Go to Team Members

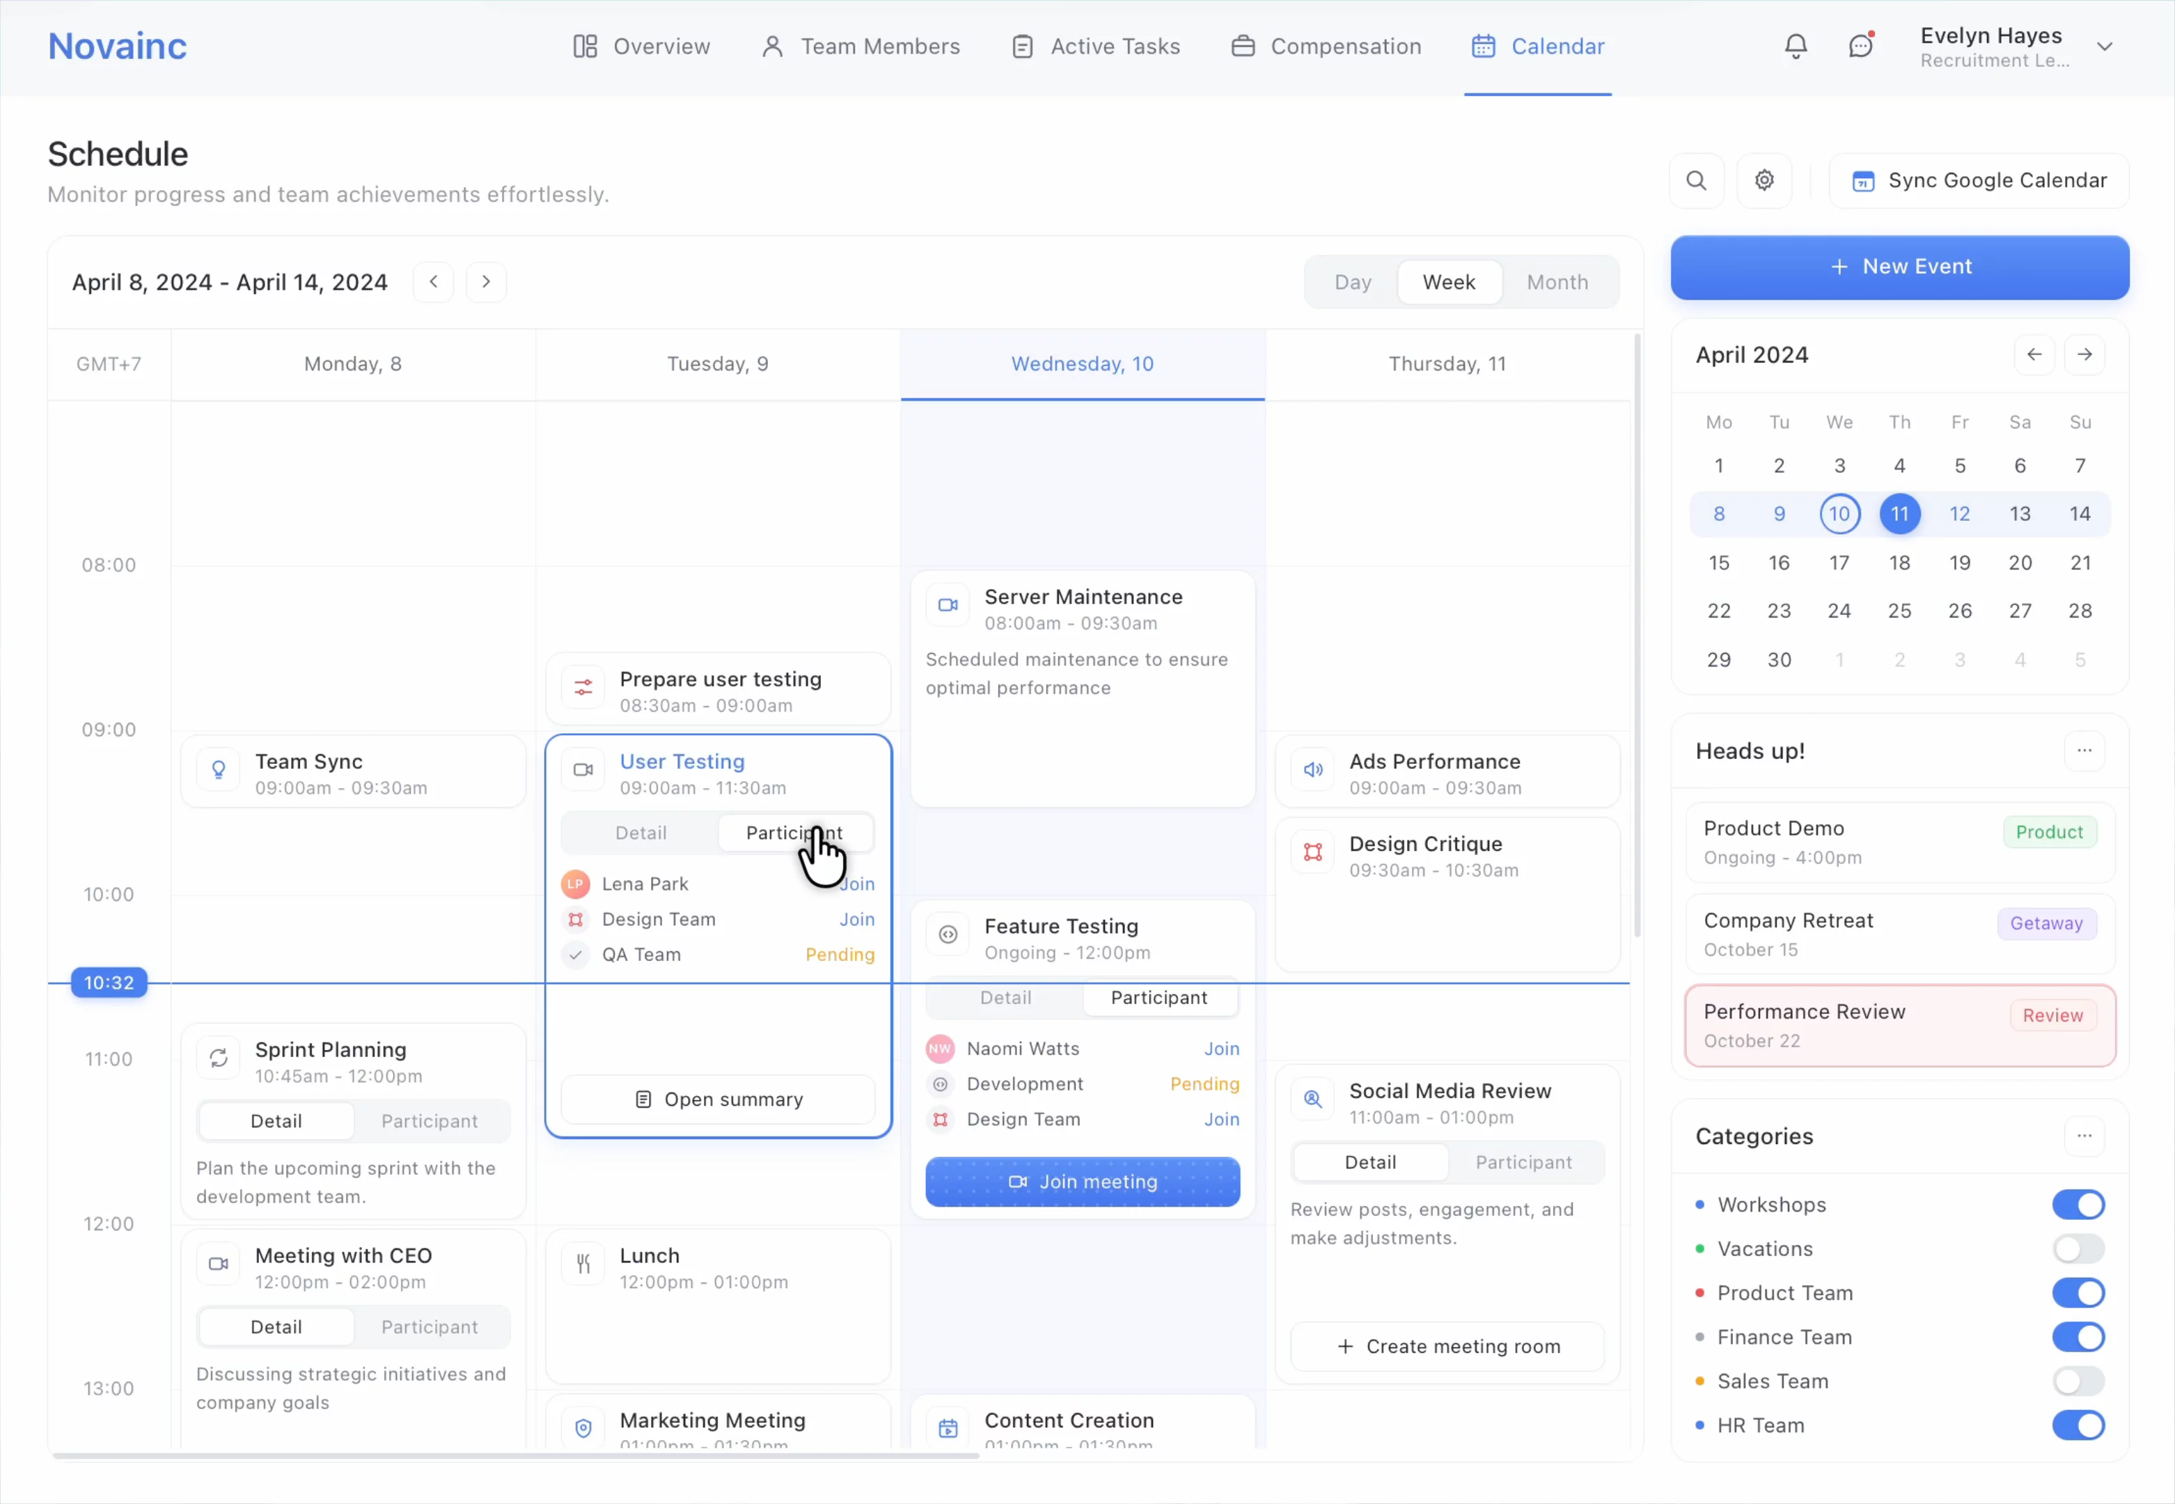pyautogui.click(x=861, y=46)
